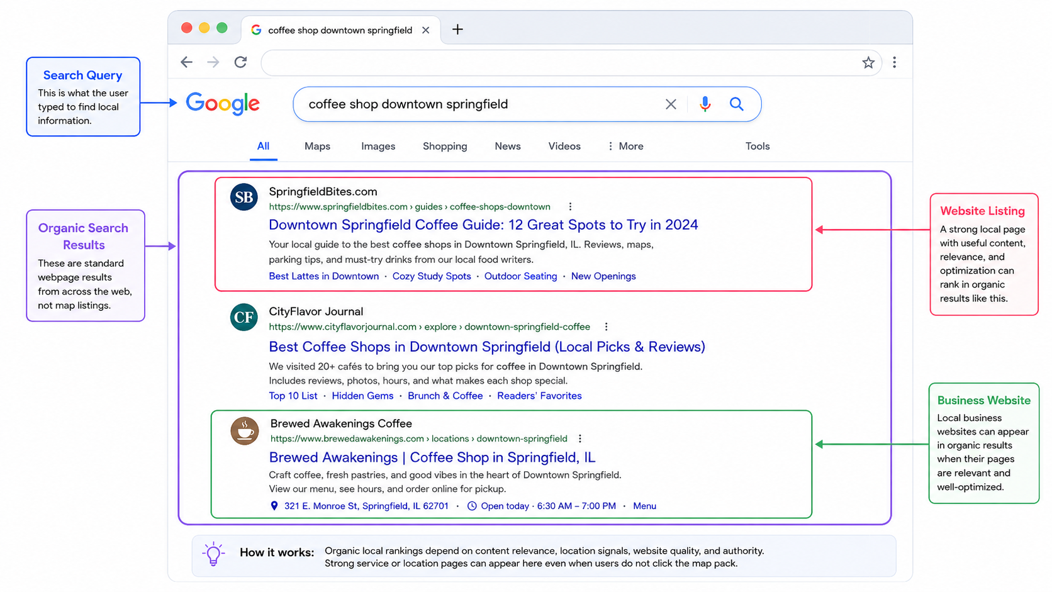Click the cityflavorjournal.com URL breadcrumb
The height and width of the screenshot is (592, 1052).
click(429, 327)
